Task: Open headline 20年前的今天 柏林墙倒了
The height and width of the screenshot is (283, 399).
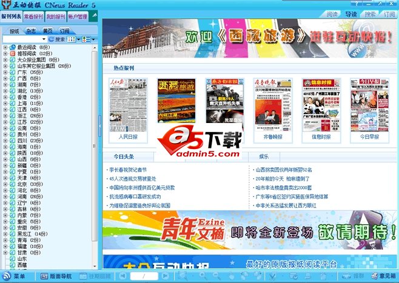Action: click(283, 179)
